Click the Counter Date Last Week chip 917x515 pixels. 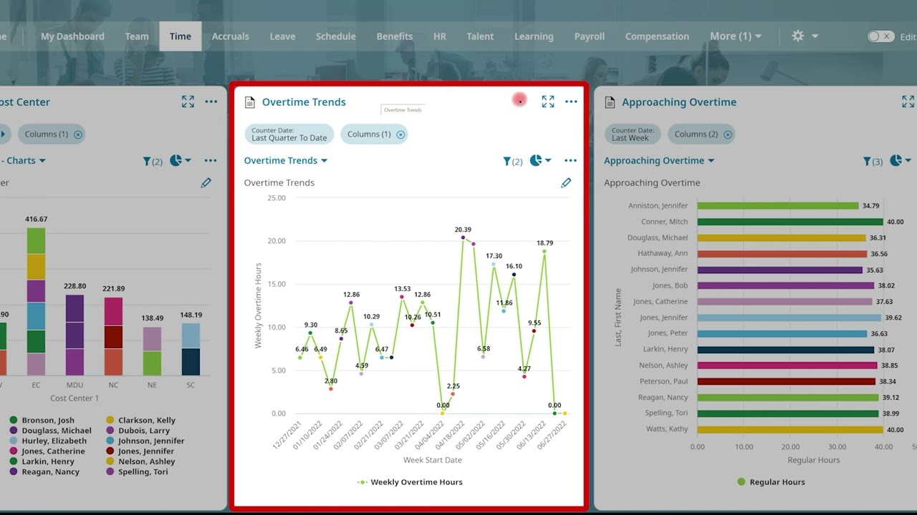pos(631,134)
